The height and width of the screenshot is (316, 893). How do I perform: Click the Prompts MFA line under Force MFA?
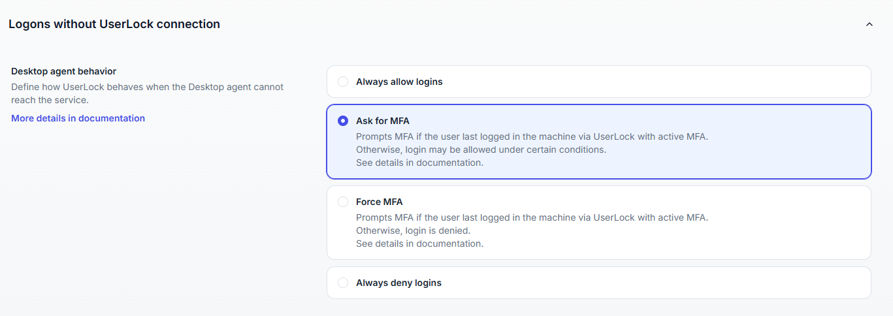tap(532, 217)
